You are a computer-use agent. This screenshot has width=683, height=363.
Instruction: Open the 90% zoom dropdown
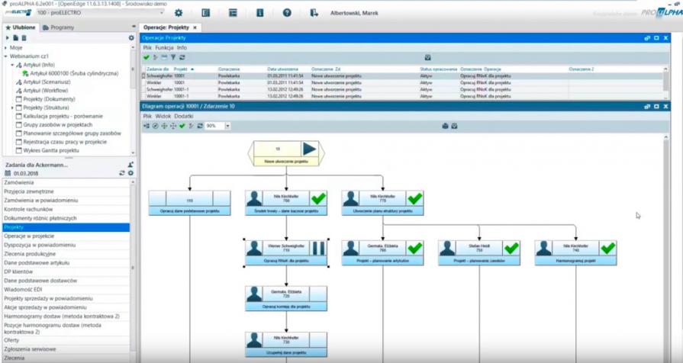[x=227, y=126]
